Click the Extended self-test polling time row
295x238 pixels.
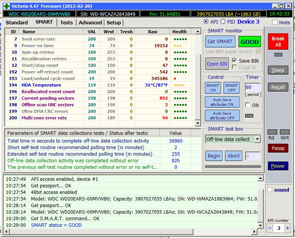pyautogui.click(x=103, y=154)
